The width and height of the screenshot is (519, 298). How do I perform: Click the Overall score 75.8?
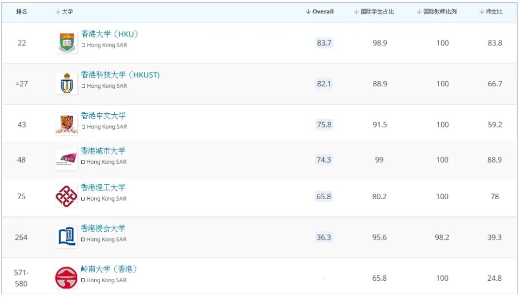tap(324, 125)
